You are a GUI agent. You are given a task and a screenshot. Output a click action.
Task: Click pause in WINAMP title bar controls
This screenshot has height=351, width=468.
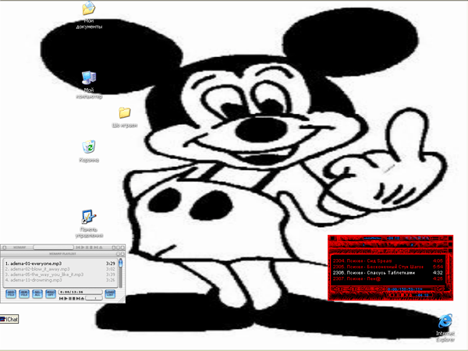(x=87, y=247)
